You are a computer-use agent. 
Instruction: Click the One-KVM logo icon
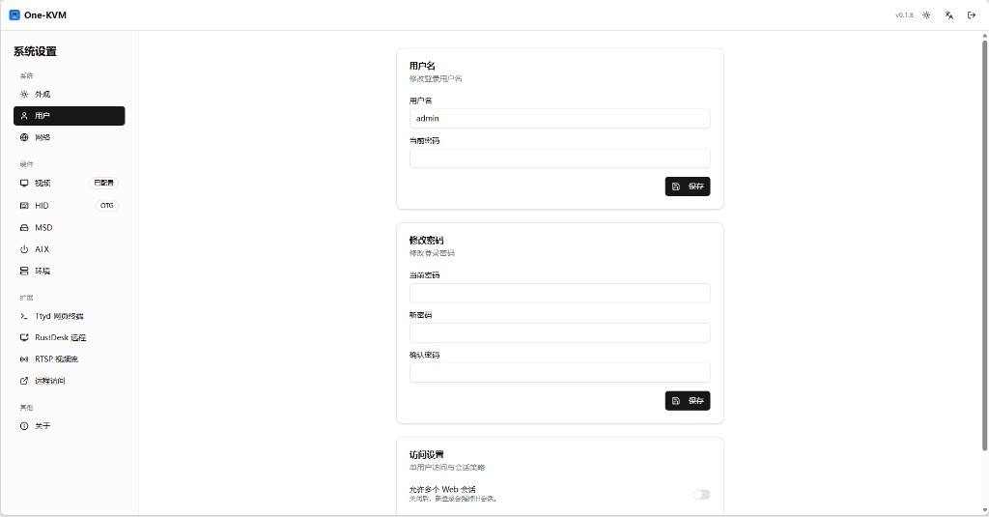coord(14,15)
